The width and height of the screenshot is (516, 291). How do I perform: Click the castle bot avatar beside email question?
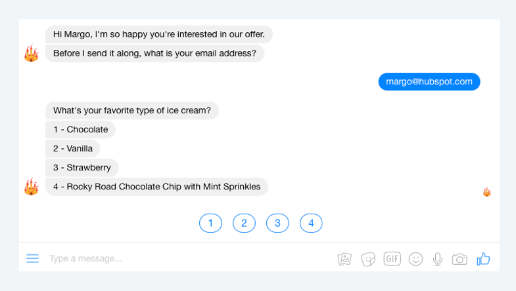pos(32,54)
